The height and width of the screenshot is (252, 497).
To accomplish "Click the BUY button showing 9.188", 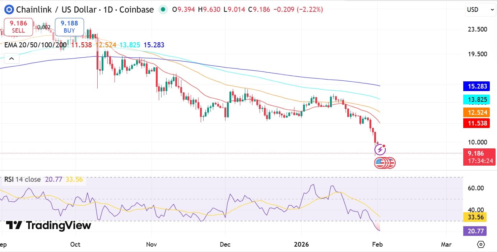I will coord(69,27).
